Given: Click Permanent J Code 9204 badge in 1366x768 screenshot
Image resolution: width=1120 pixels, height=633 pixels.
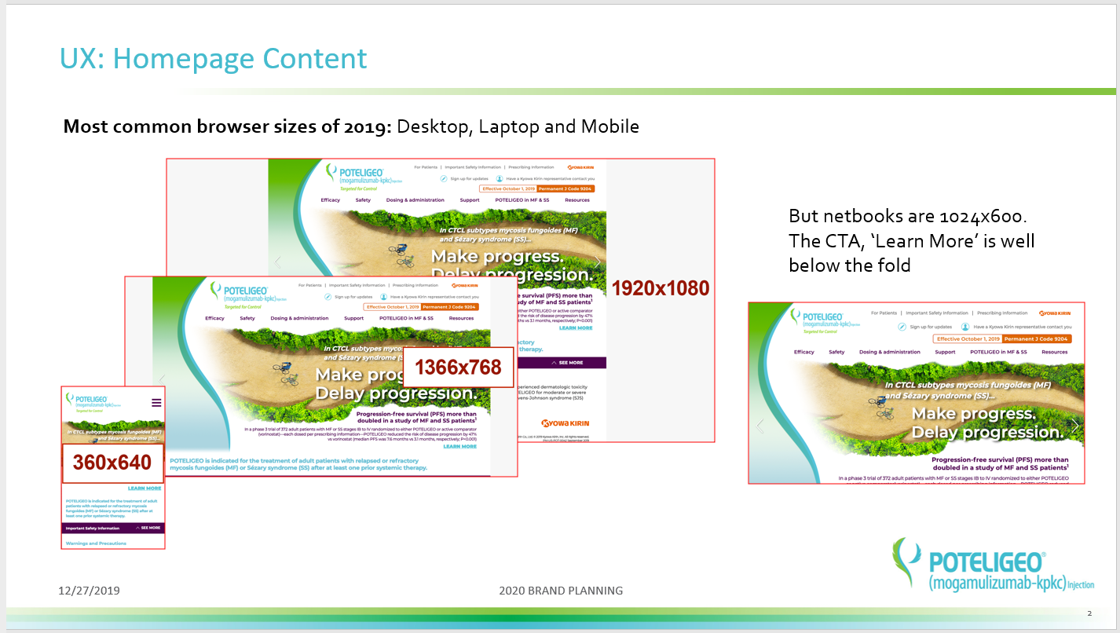Looking at the screenshot, I should coord(449,307).
